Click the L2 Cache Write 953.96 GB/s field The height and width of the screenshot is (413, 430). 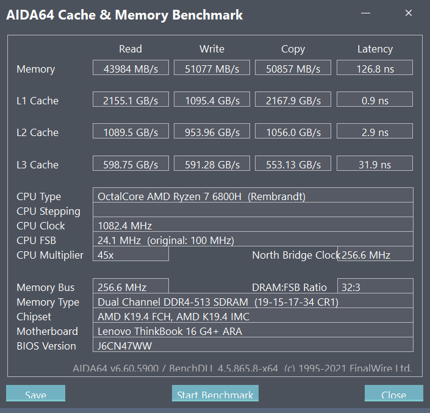[212, 131]
